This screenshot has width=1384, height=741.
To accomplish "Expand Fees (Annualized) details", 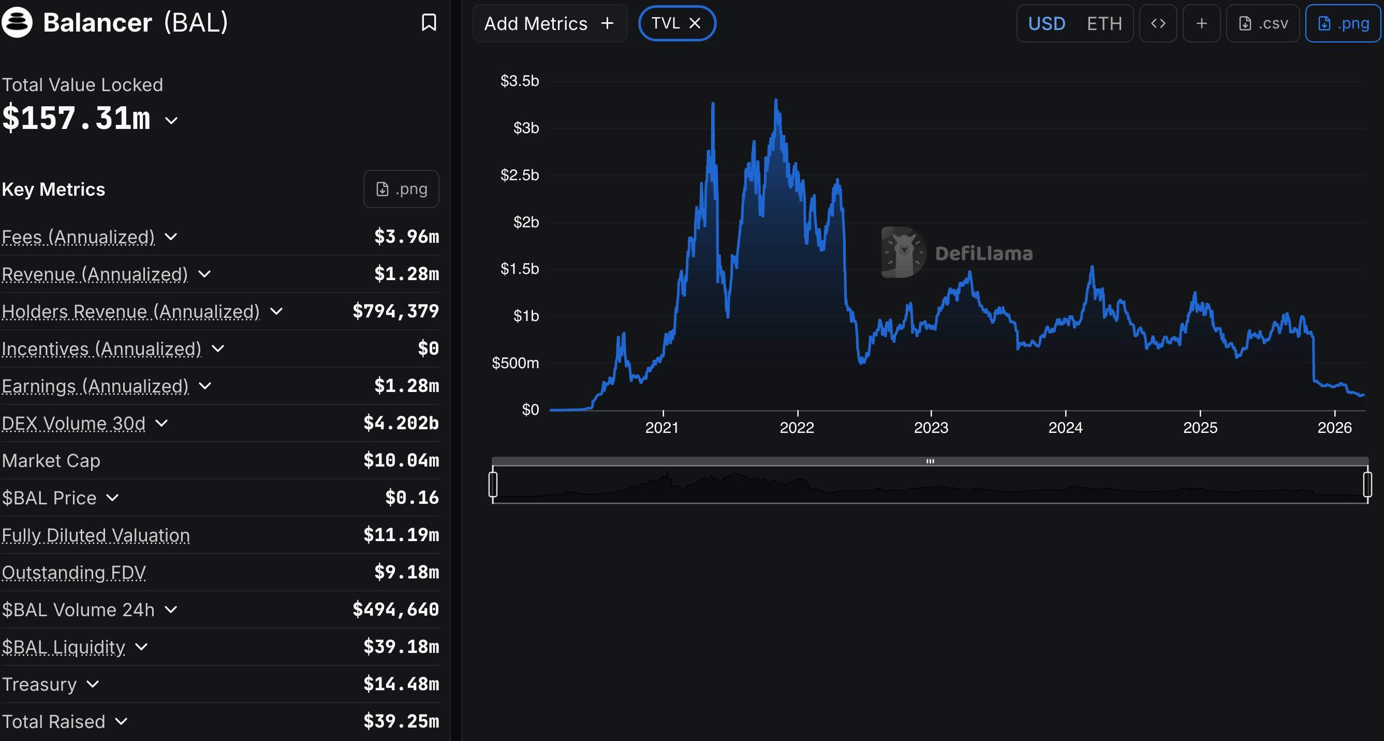I will pos(171,237).
